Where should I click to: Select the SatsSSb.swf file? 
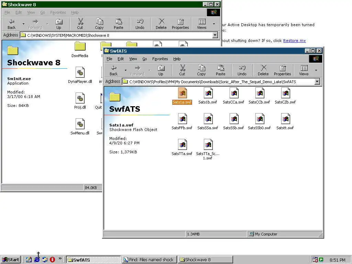tap(233, 122)
